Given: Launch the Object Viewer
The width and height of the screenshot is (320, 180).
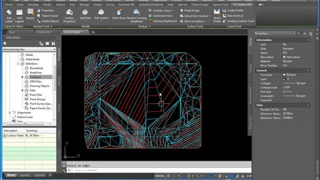Looking at the screenshot, I should click(x=48, y=15).
